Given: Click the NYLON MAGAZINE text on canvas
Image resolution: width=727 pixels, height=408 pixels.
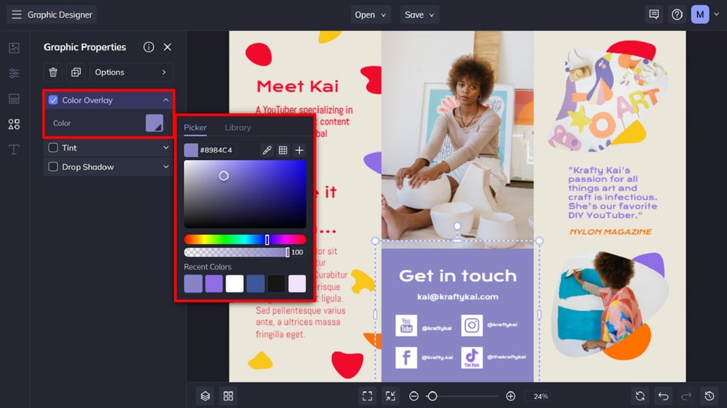Looking at the screenshot, I should click(611, 232).
